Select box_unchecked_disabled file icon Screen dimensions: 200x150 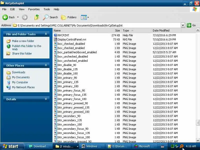(x=55, y=56)
